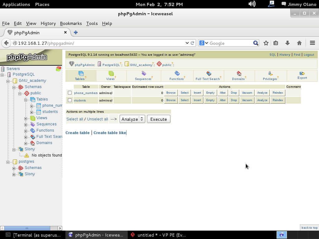Check the phone_numbers table checkbox
Screen dimensions: 319x239
pos(70,93)
